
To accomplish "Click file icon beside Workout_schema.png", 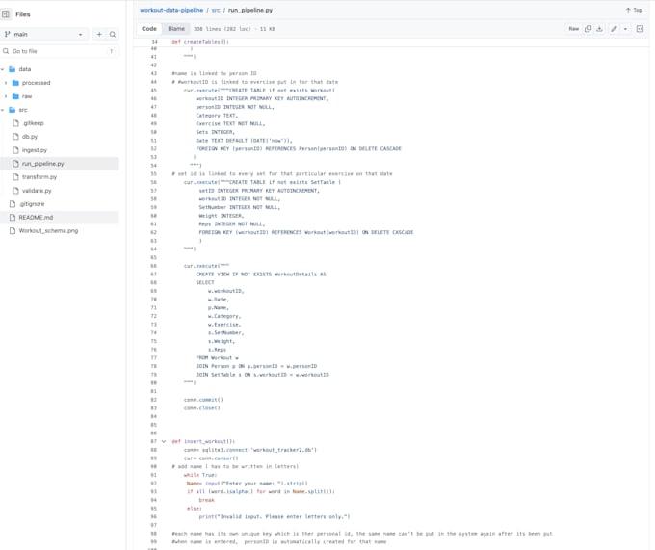I will coord(13,230).
